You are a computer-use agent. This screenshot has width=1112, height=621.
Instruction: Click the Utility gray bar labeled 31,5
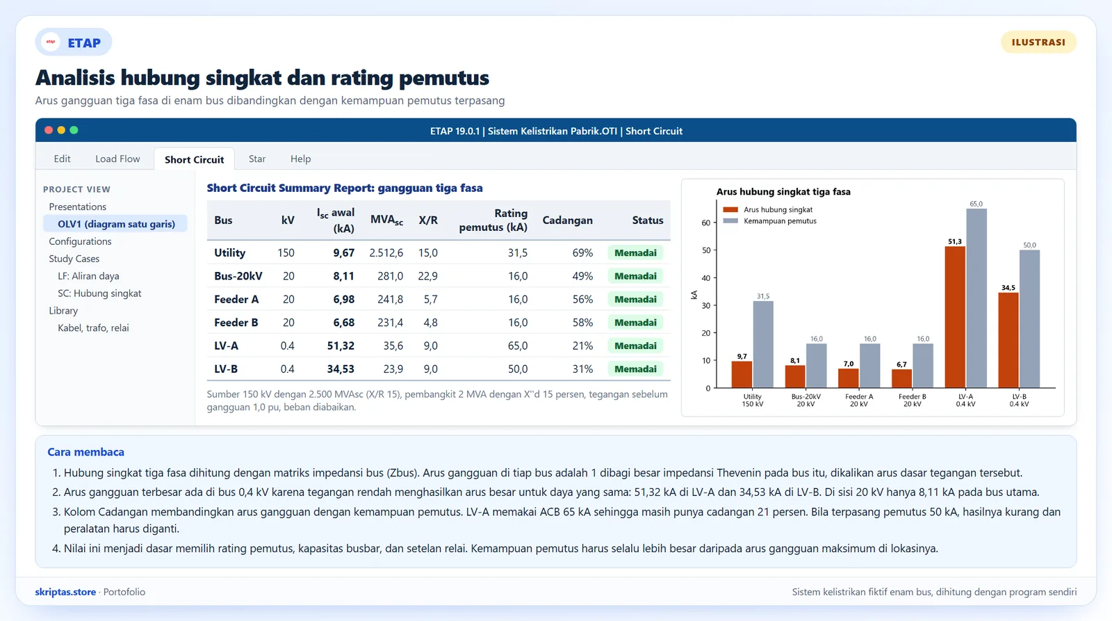pos(763,344)
